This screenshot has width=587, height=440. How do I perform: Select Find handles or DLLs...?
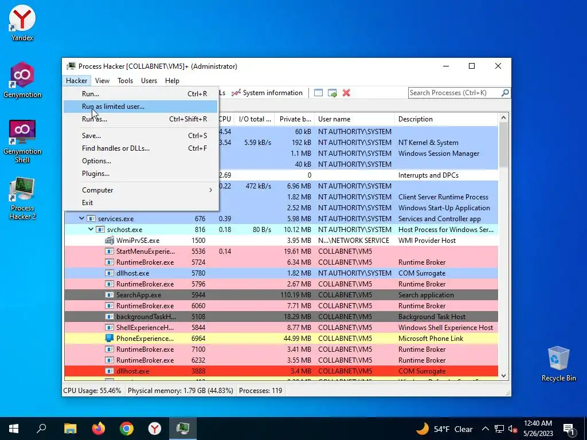141,148
